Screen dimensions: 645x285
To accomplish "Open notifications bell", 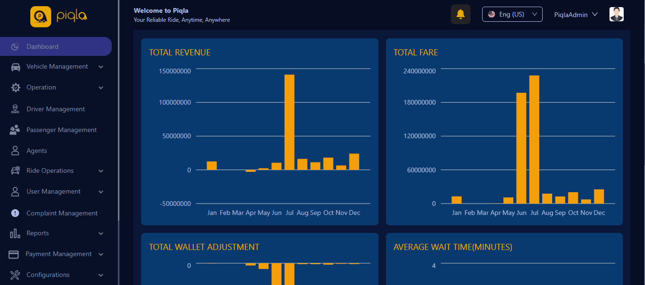I will pos(460,14).
